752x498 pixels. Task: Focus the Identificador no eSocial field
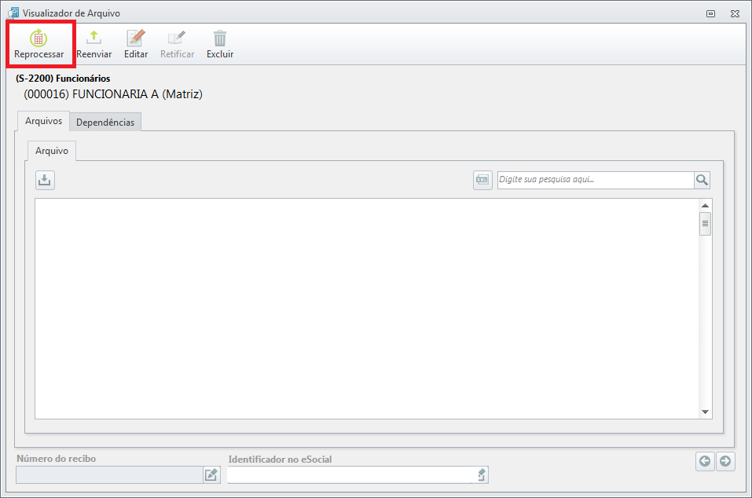(x=351, y=475)
